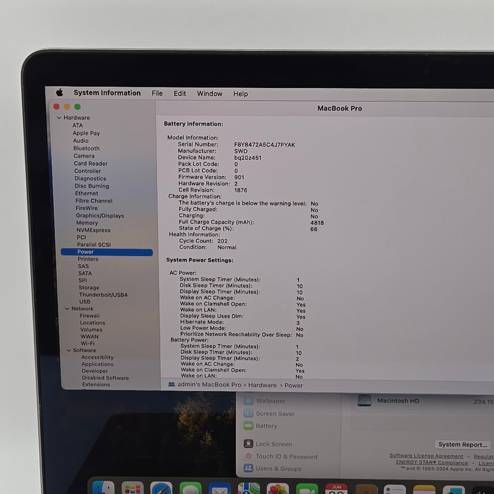Select Ethernet in the sidebar
494x494 pixels.
(x=86, y=193)
